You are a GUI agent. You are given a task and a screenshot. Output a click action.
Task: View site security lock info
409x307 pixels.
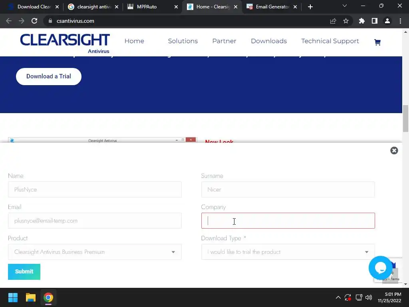point(50,21)
